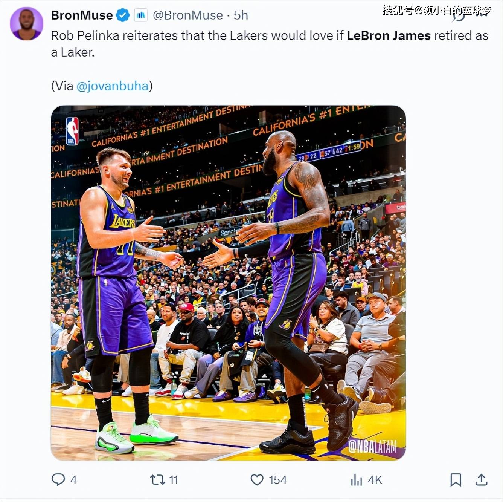The image size is (503, 502).
Task: Open the BronMuse display name
Action: coord(82,15)
